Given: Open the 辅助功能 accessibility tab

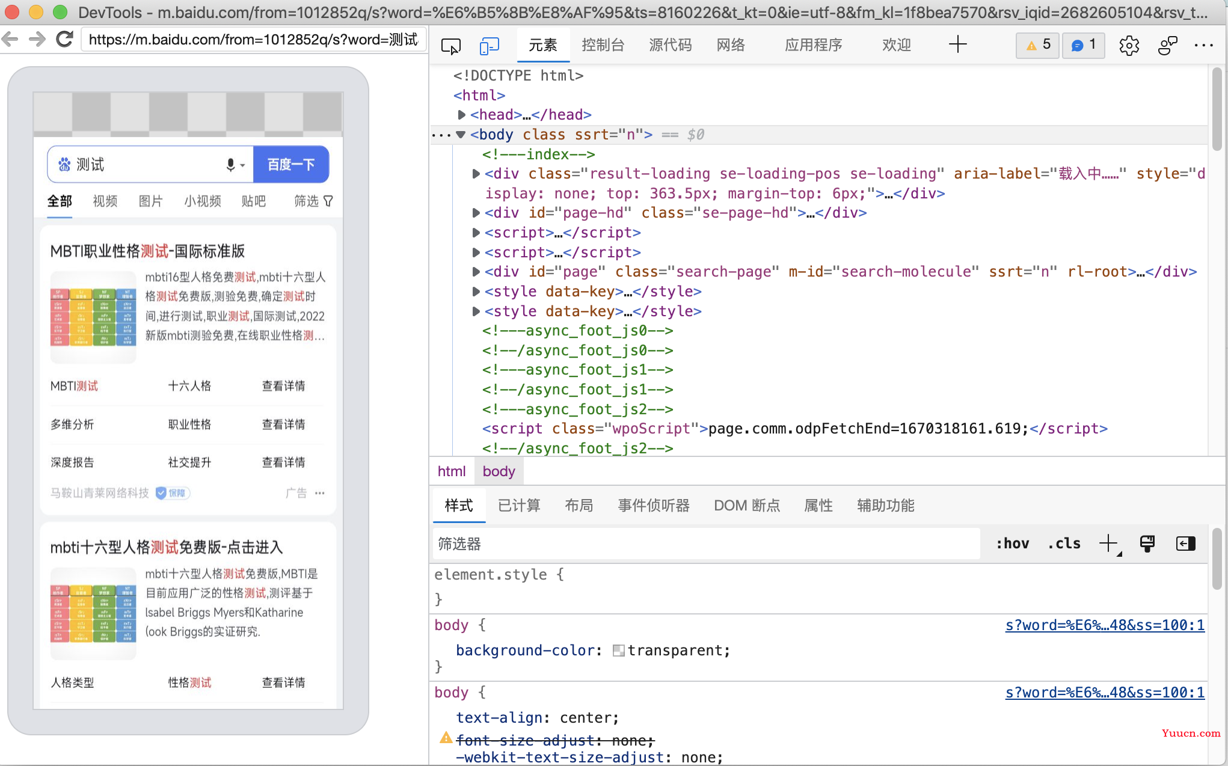Looking at the screenshot, I should coord(885,506).
